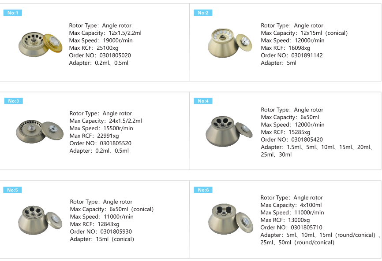Select the No:4 blue badge
Viewport: 382px width, 261px height.
click(x=203, y=101)
